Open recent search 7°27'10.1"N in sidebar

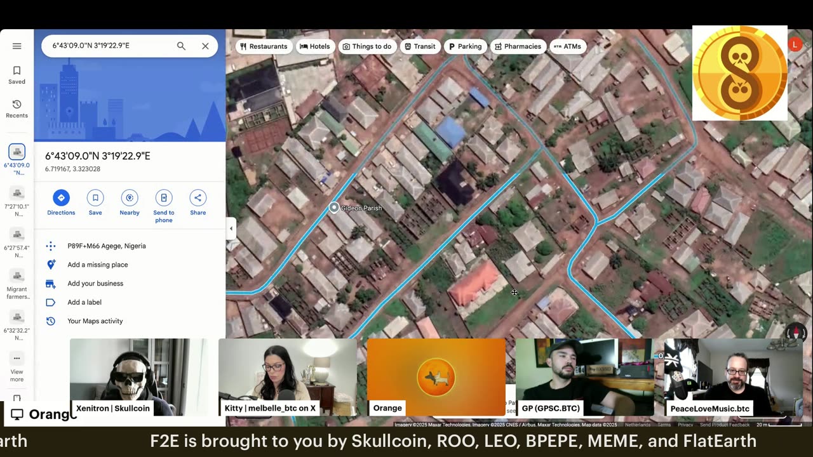(17, 201)
